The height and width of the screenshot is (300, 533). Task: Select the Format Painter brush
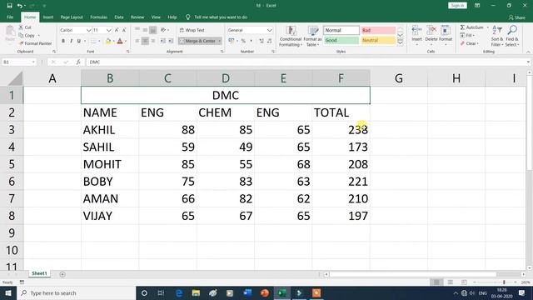click(x=22, y=43)
